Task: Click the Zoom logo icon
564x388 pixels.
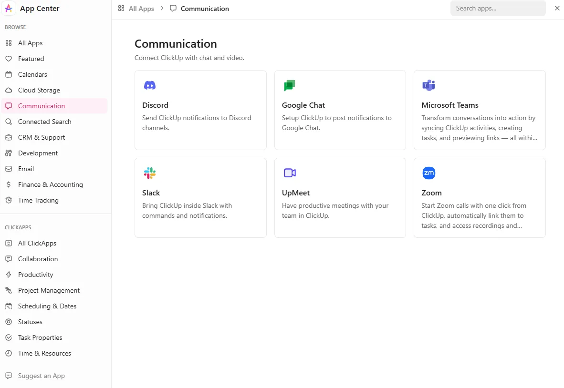Action: click(x=429, y=173)
